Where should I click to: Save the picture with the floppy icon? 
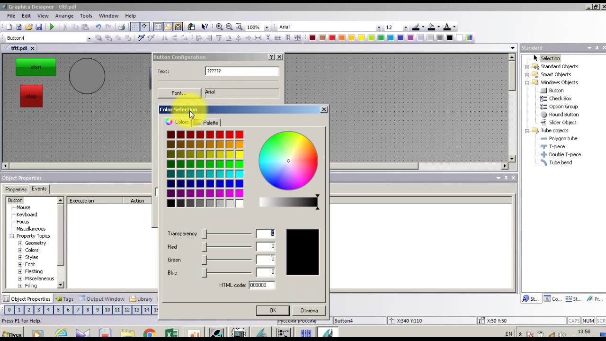click(39, 27)
